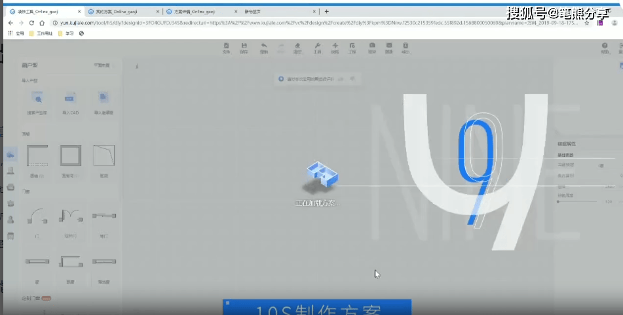This screenshot has height=315, width=623.
Task: Close the first browser tab
Action: (x=77, y=11)
